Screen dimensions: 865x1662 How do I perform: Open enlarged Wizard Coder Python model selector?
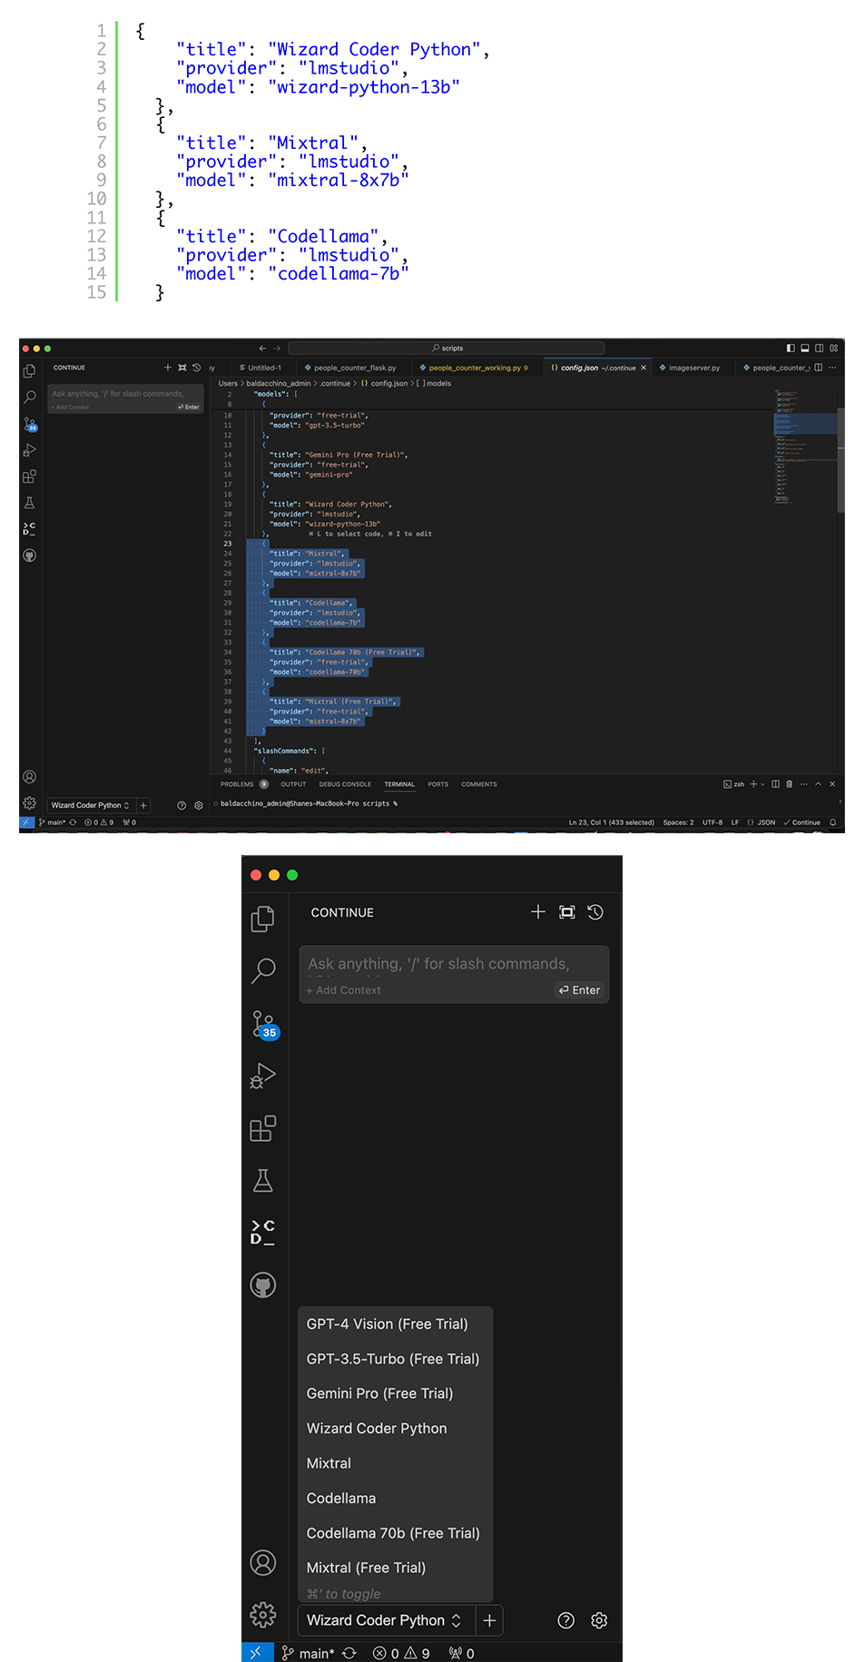tap(387, 1620)
